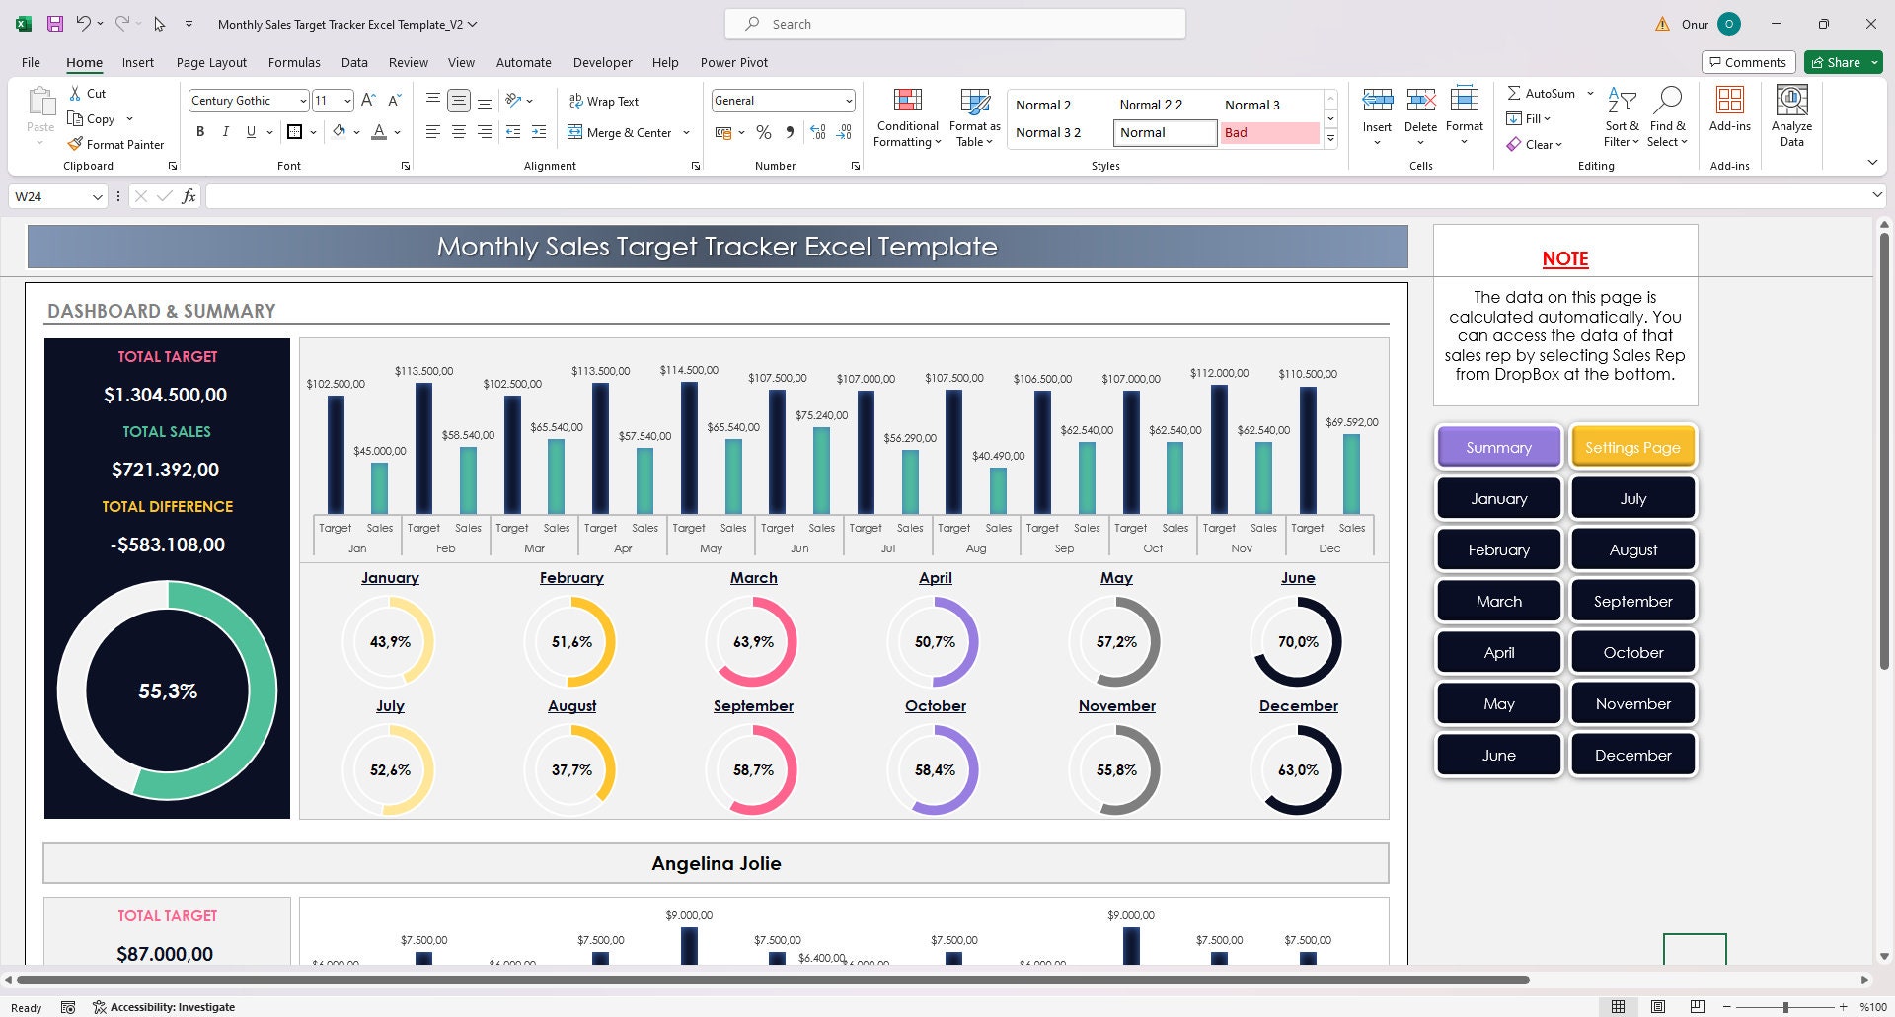
Task: Toggle bold formatting
Action: (x=200, y=131)
